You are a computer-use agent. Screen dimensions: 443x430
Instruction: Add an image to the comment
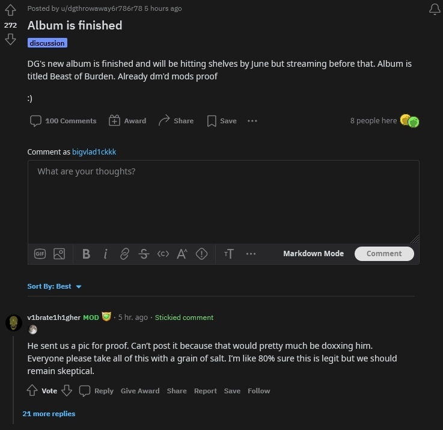point(59,254)
